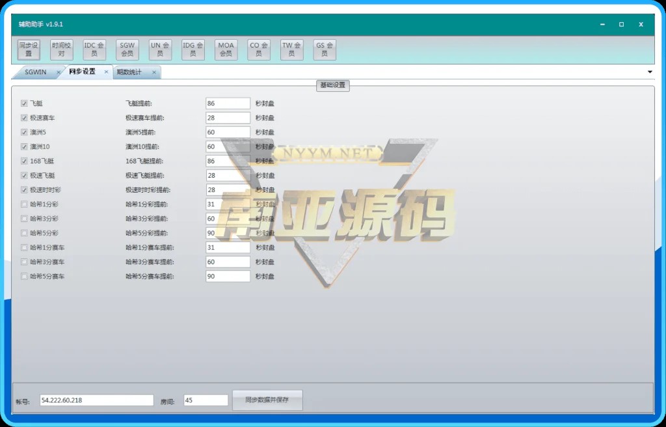
Task: Select the SGW 会员 toolbar button
Action: coord(127,49)
